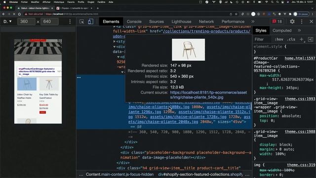The image size is (316, 178).
Task: Open theme.css:1993 source link
Action: pos(300,99)
